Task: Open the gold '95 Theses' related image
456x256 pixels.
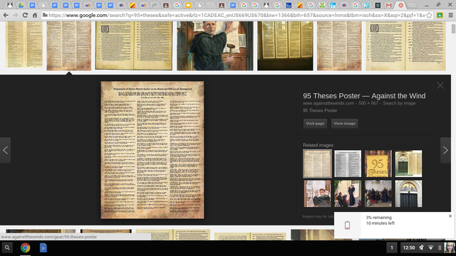Action: tap(378, 164)
